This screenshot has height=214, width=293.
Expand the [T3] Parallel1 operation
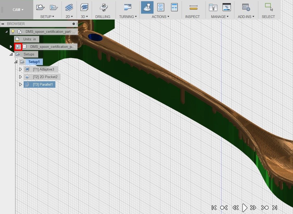(x=20, y=85)
